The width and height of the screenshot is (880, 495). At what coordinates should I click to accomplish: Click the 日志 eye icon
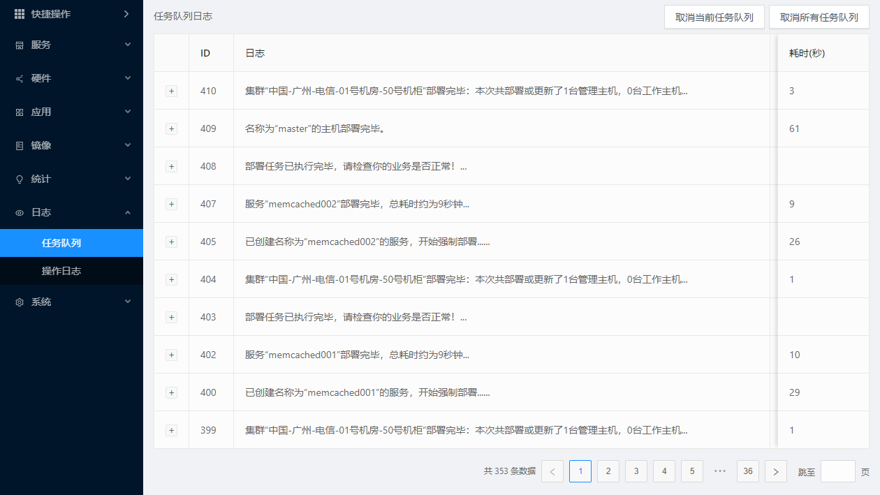(20, 213)
